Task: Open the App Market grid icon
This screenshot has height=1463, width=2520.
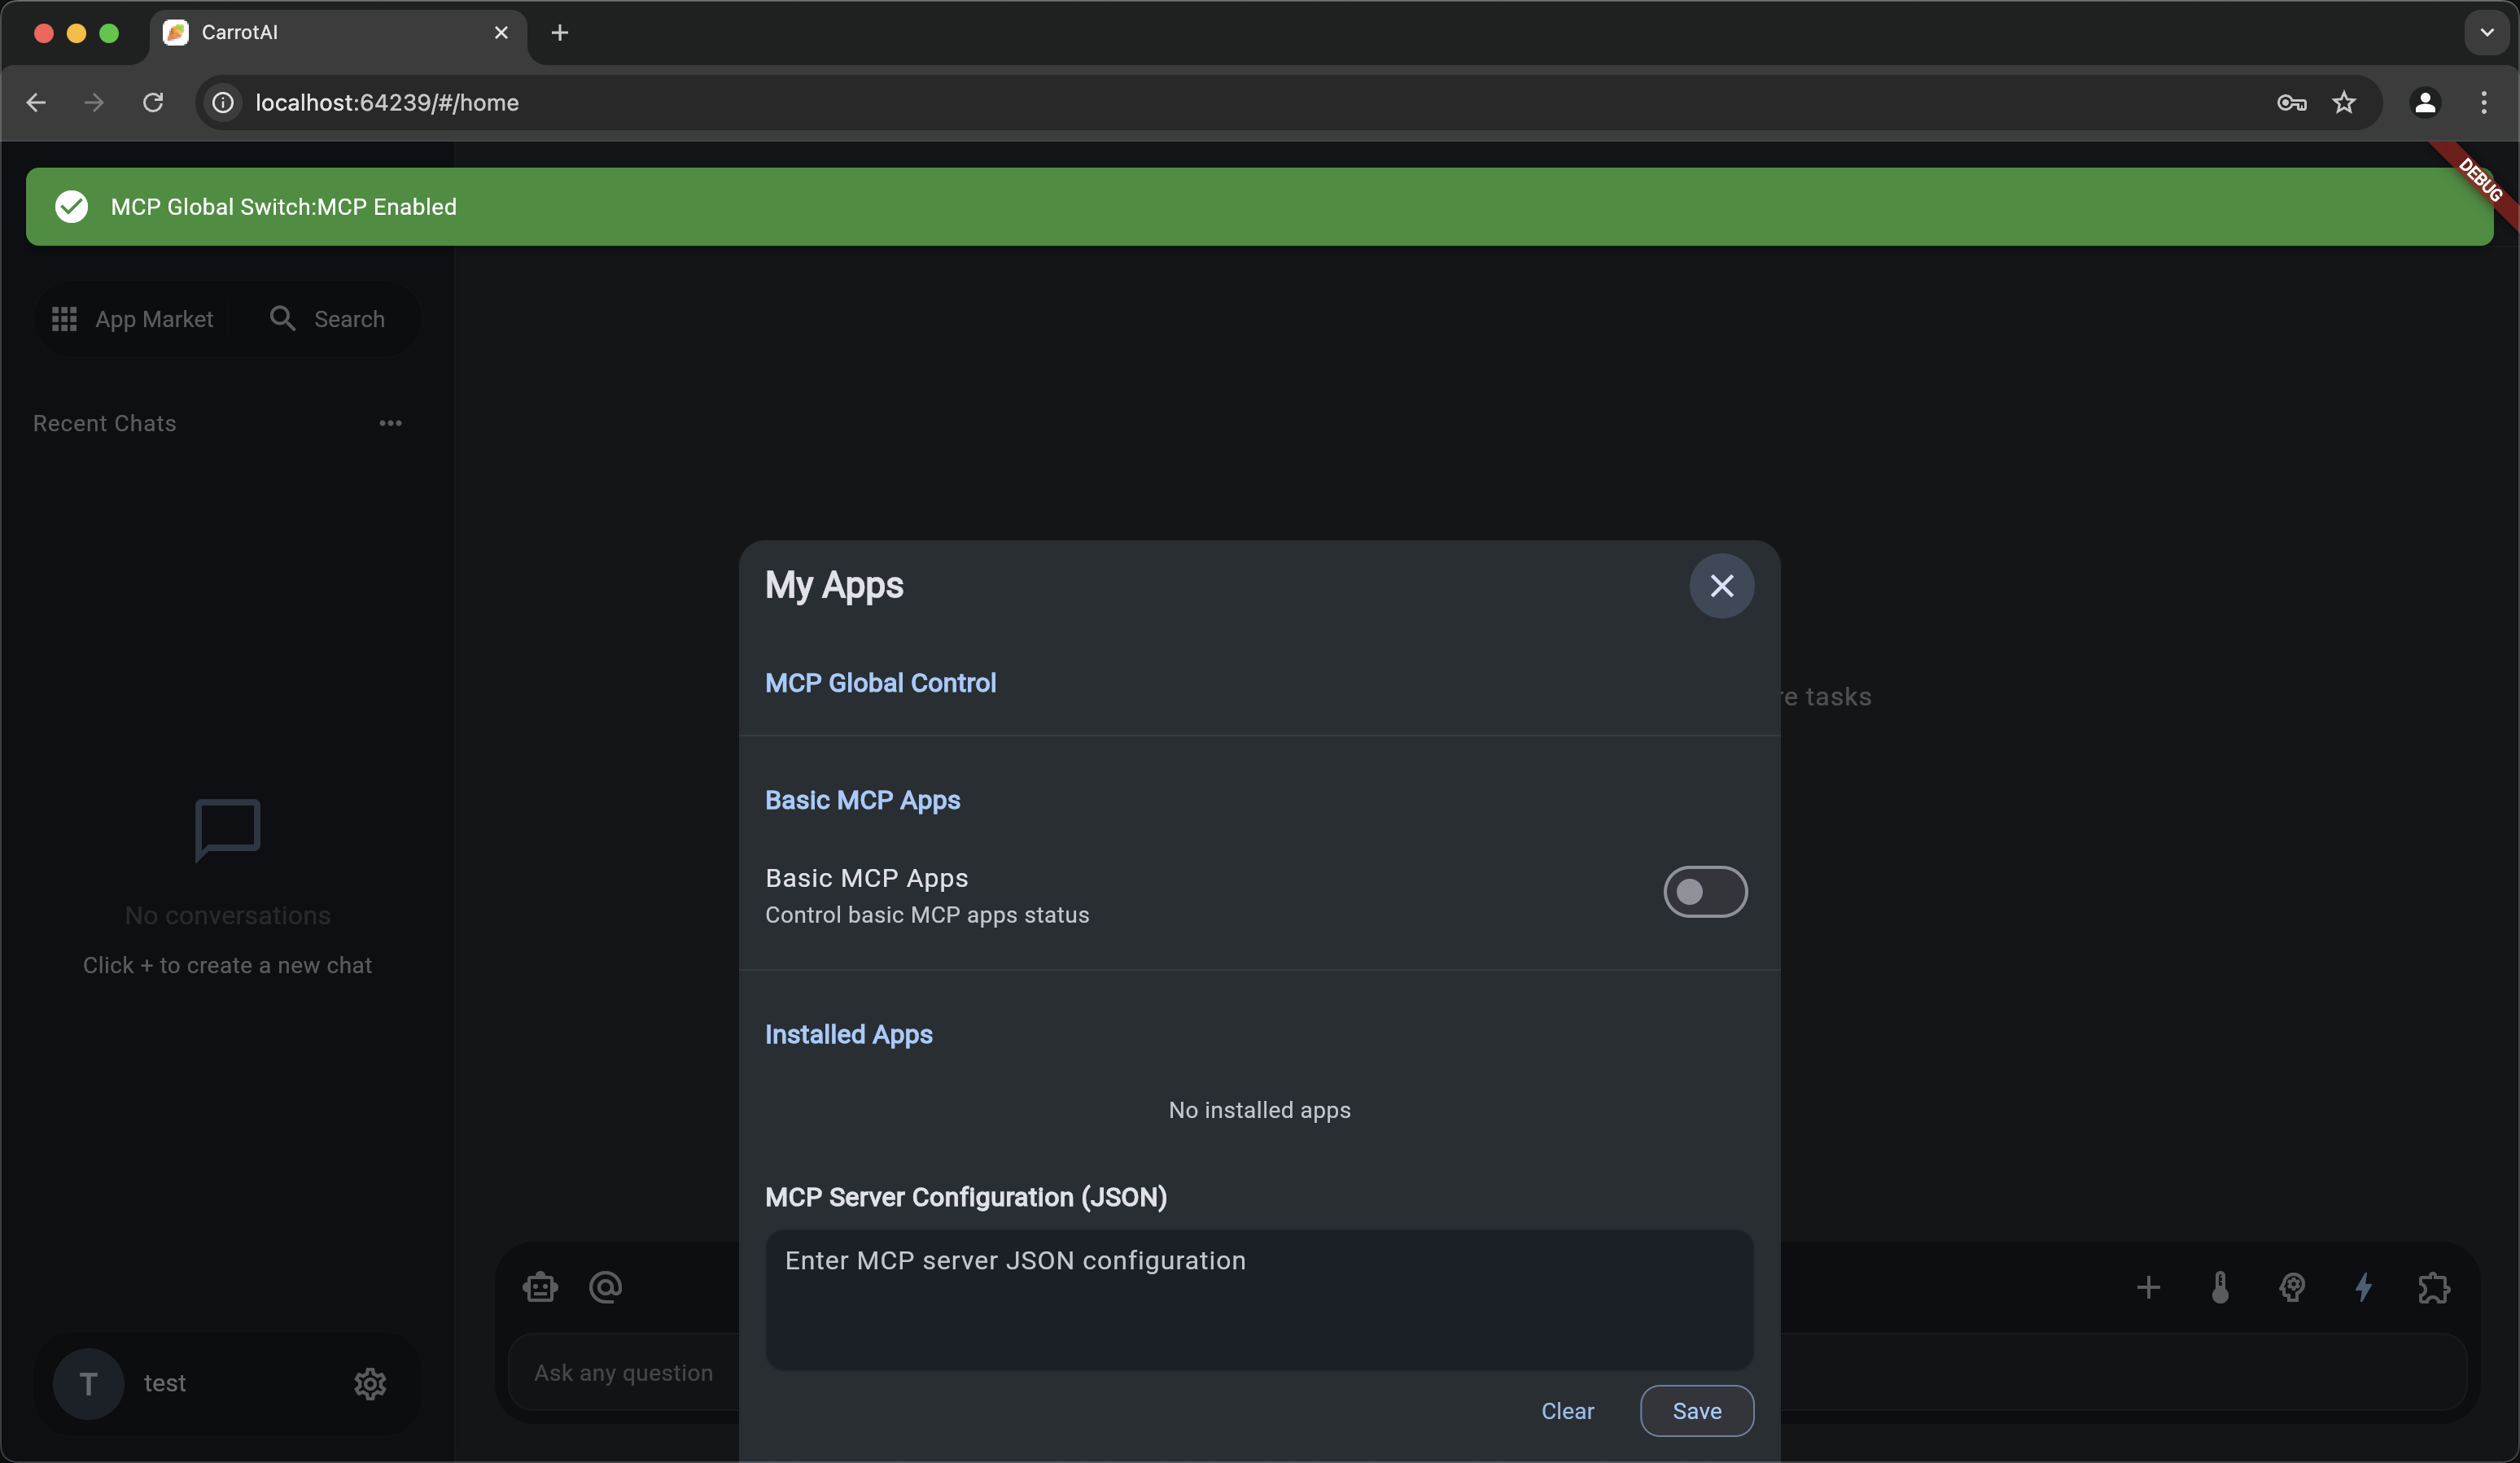Action: pos(63,318)
